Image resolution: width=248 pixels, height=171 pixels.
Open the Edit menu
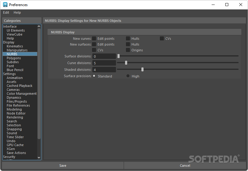6,12
